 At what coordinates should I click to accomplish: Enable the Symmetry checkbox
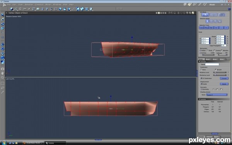click(201, 89)
